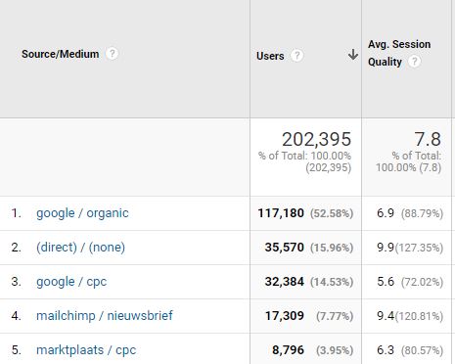Select session quality 6.3
The height and width of the screenshot is (364, 455).
pyautogui.click(x=386, y=350)
